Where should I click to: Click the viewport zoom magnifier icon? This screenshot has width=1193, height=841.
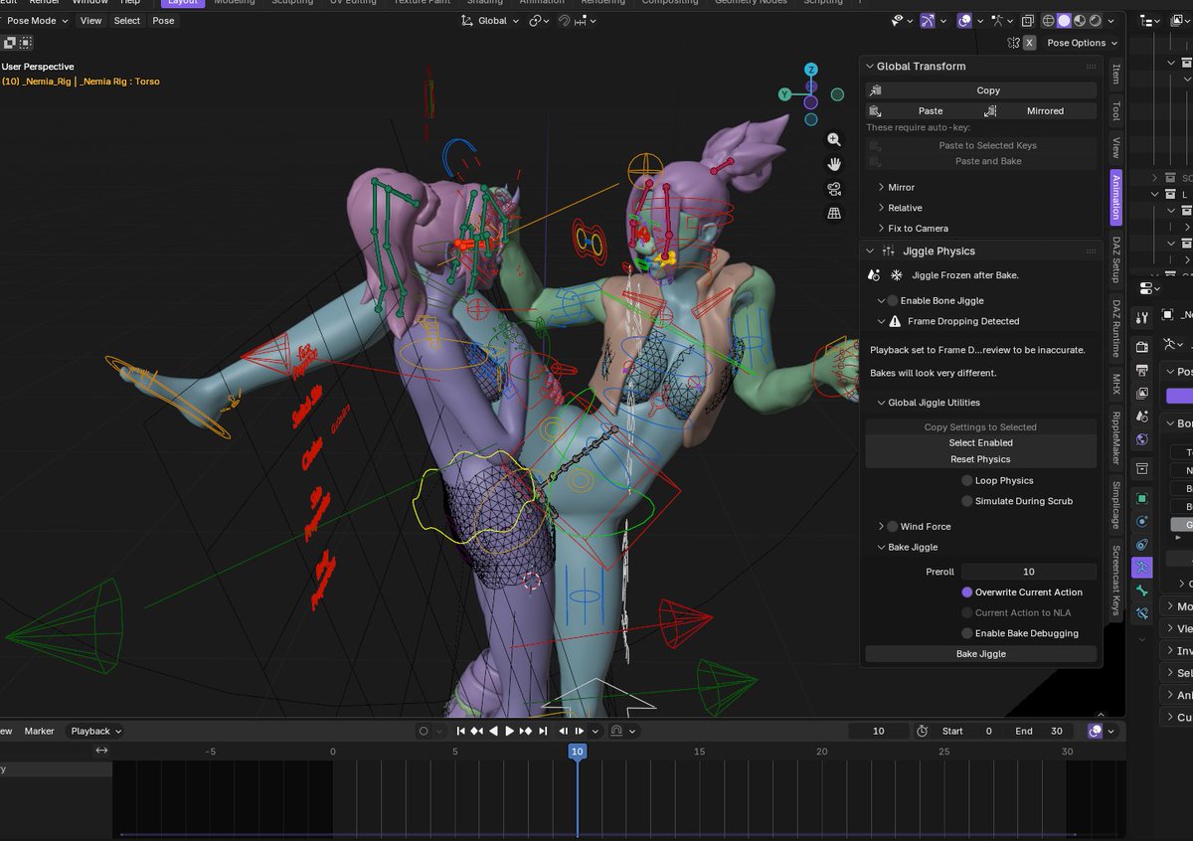click(x=834, y=140)
